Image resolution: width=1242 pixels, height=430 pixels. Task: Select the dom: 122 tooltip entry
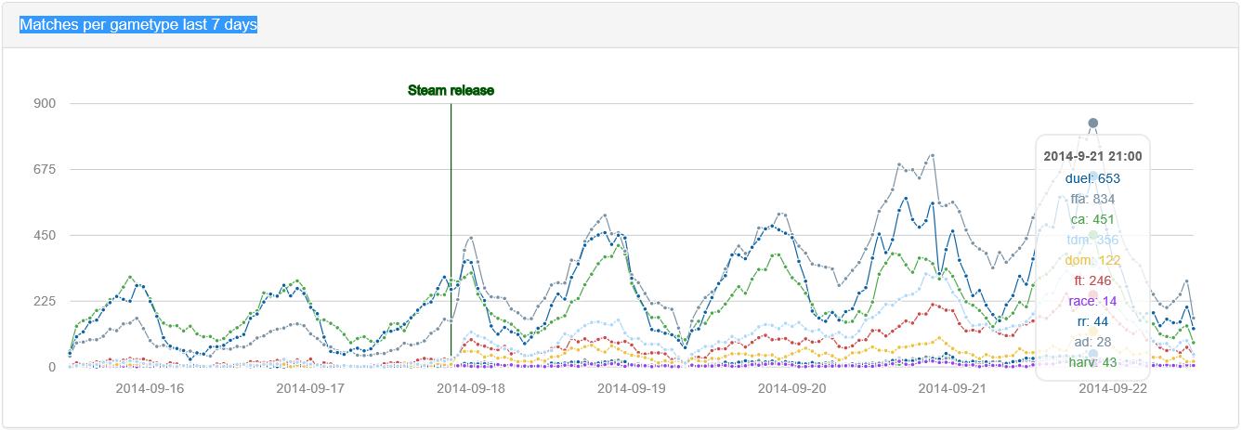pos(1092,260)
